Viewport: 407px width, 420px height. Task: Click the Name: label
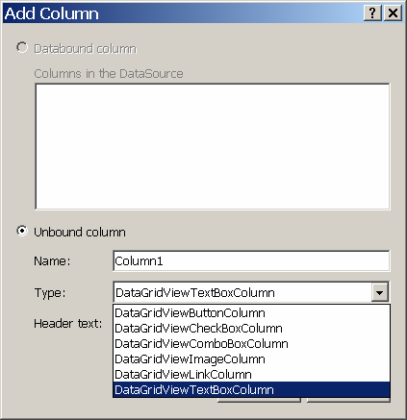click(x=52, y=261)
